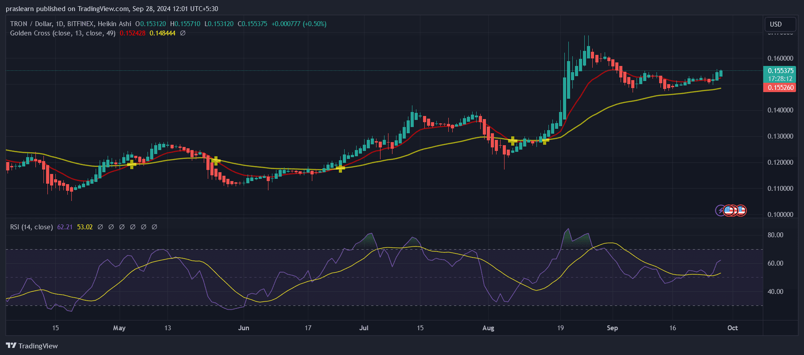Click the 80.00 RSI axis label
The height and width of the screenshot is (355, 804).
click(775, 235)
